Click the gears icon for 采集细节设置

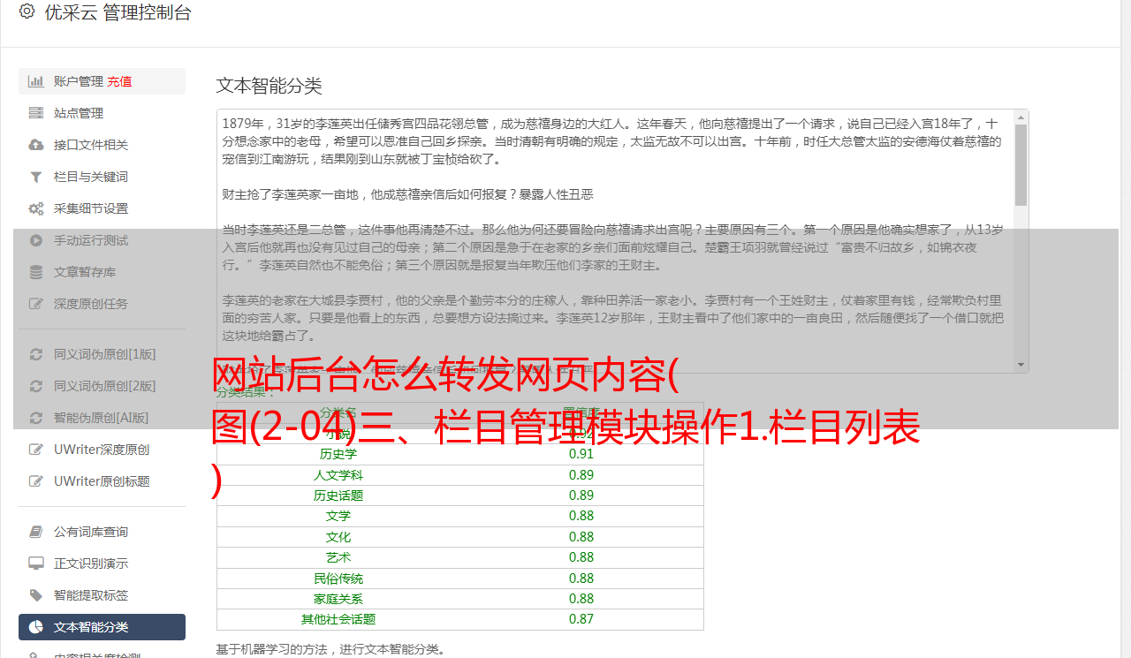(x=36, y=208)
